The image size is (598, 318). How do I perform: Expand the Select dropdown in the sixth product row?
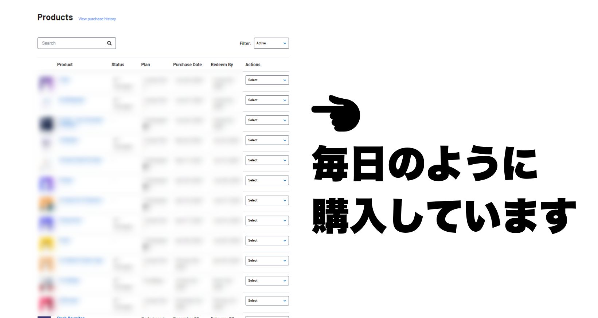(x=267, y=180)
